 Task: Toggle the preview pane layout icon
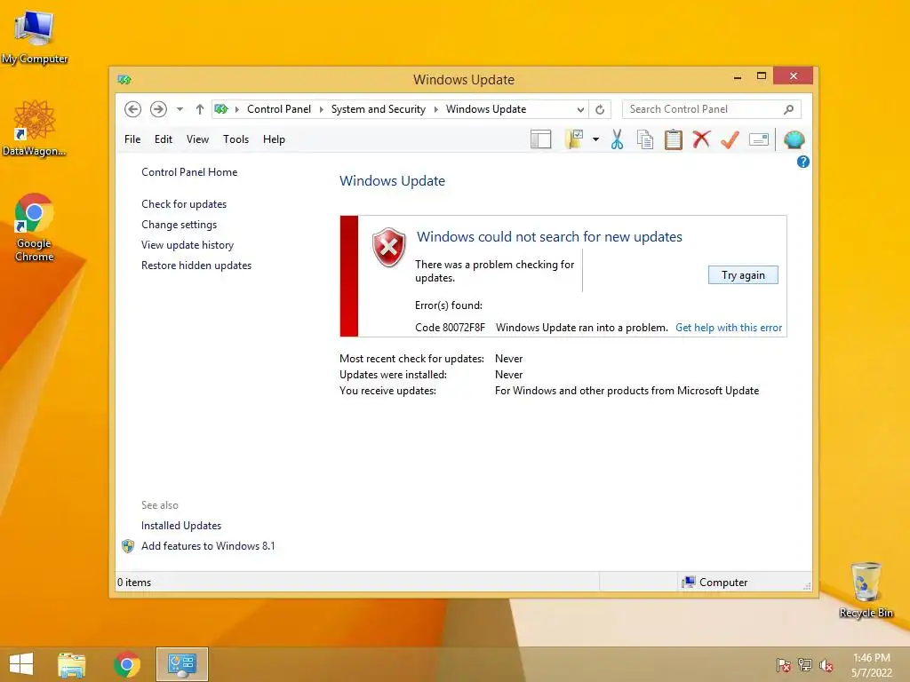[541, 139]
